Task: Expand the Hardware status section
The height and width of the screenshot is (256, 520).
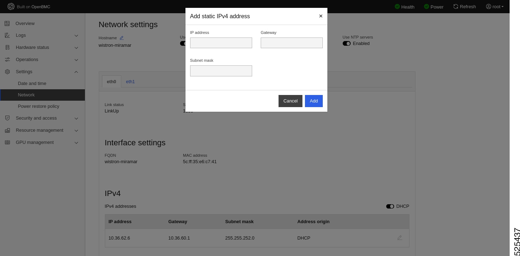Action: [x=76, y=47]
